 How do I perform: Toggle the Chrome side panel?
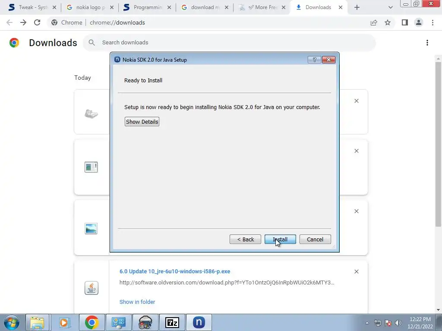(405, 22)
